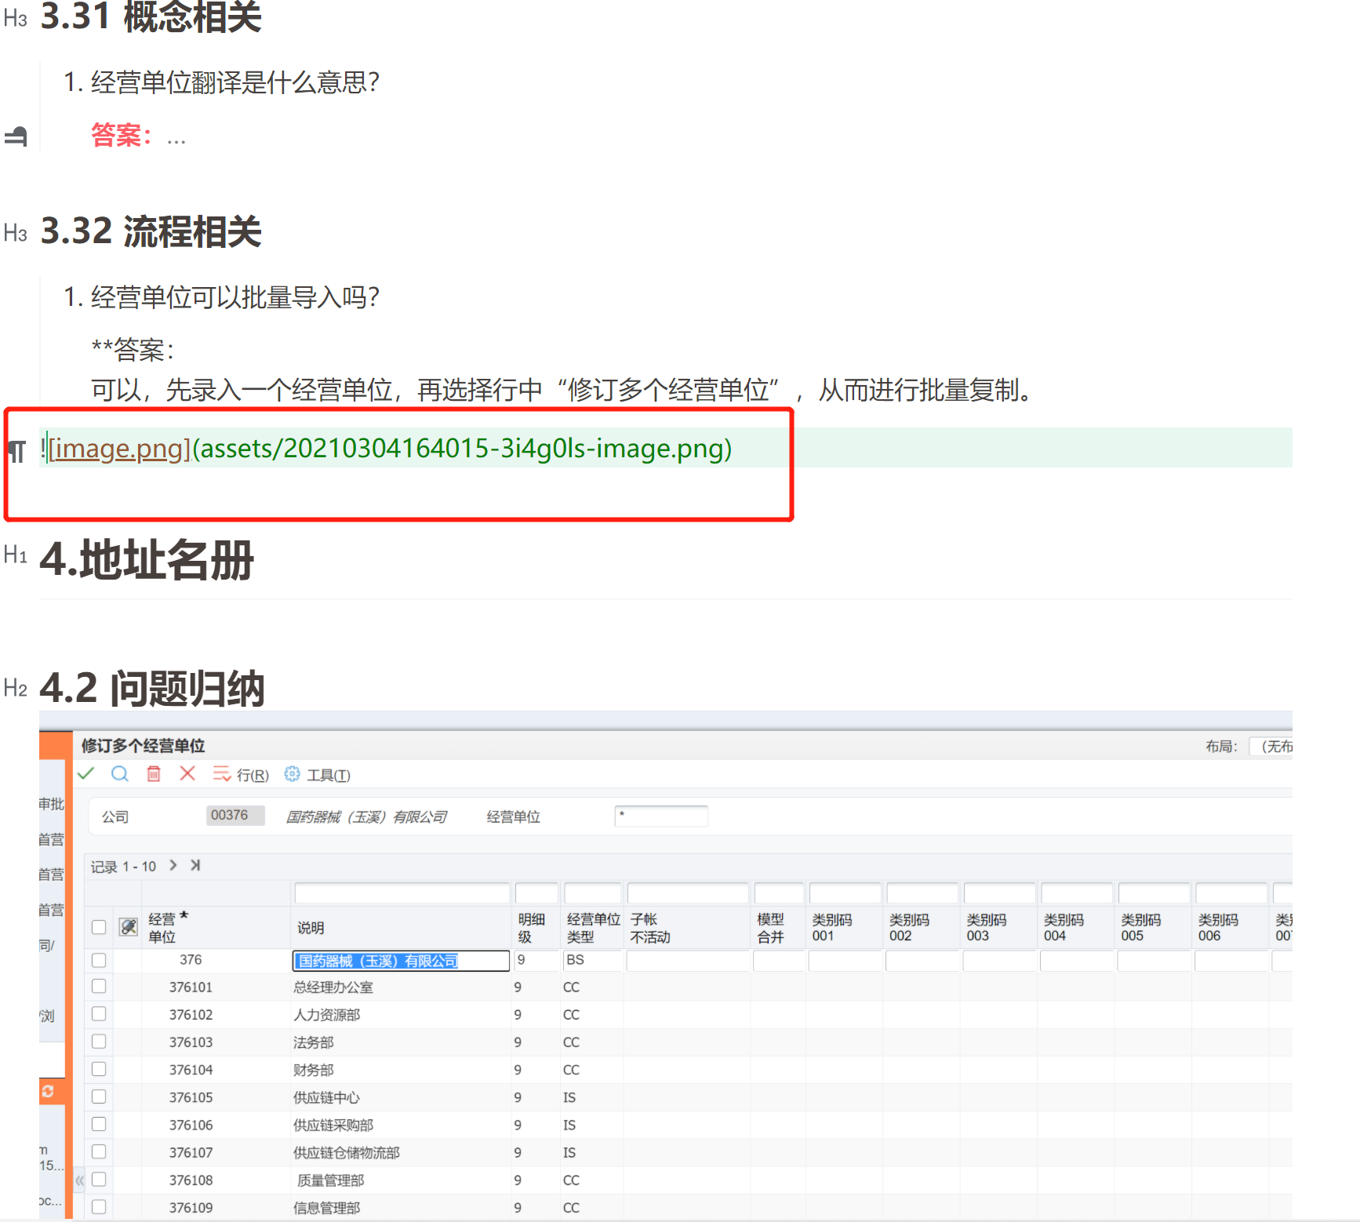Check the box for row 376106 供应链采购部
The image size is (1360, 1222).
coord(99,1124)
